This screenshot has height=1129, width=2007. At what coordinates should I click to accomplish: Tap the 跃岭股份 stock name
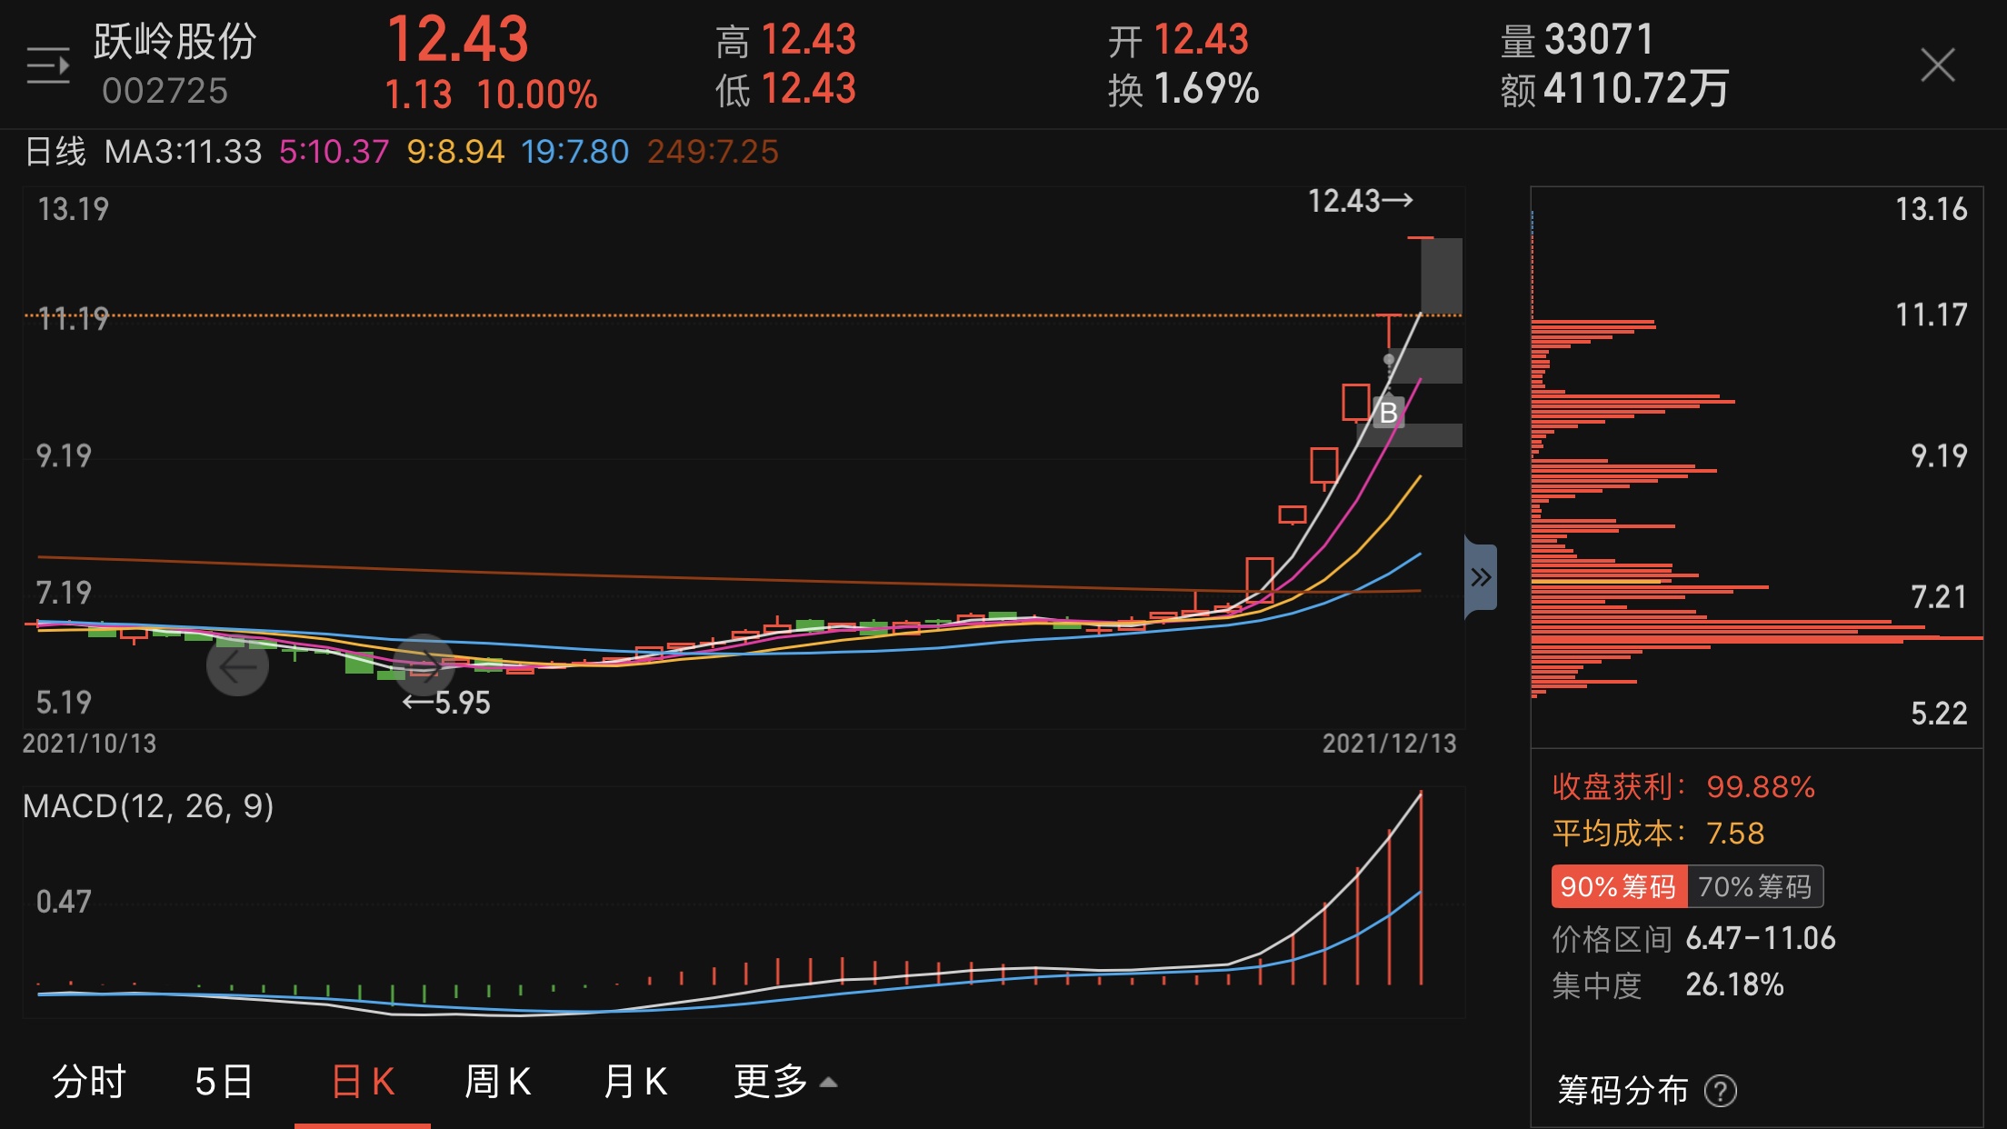tap(175, 42)
